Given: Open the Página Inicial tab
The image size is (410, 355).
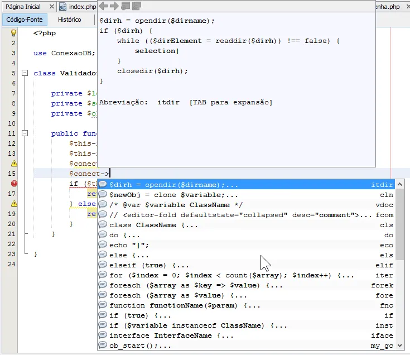Looking at the screenshot, I should pyautogui.click(x=23, y=7).
